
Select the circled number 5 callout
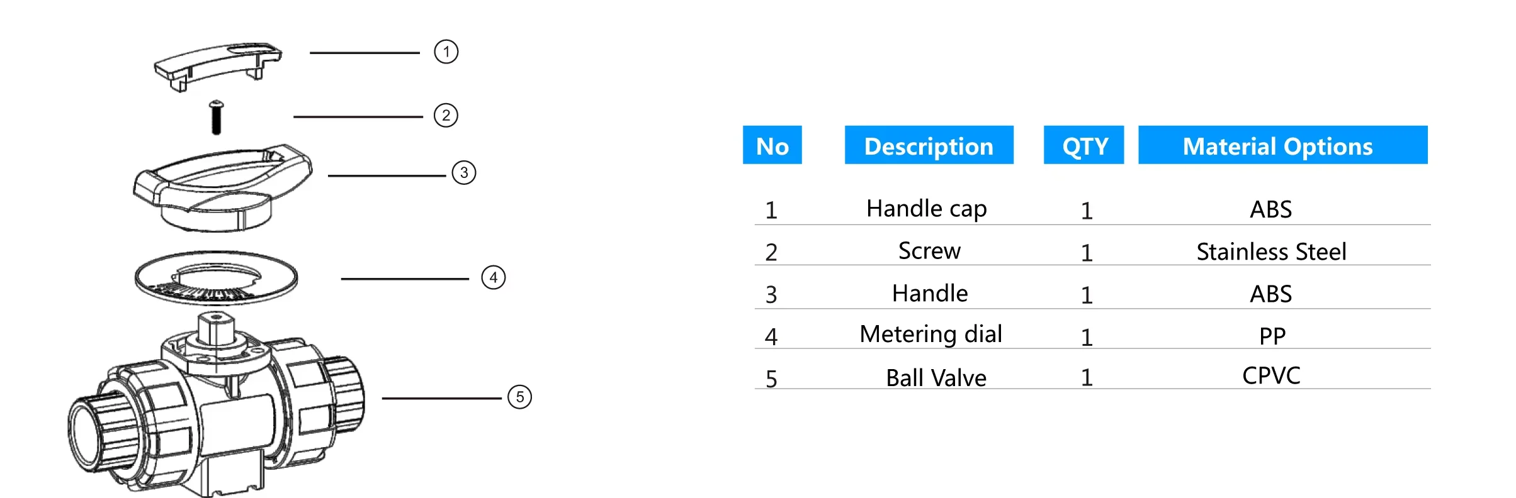[519, 397]
